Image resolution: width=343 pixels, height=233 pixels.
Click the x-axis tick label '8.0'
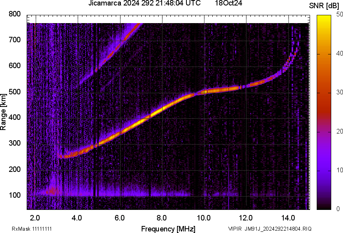pyautogui.click(x=161, y=218)
